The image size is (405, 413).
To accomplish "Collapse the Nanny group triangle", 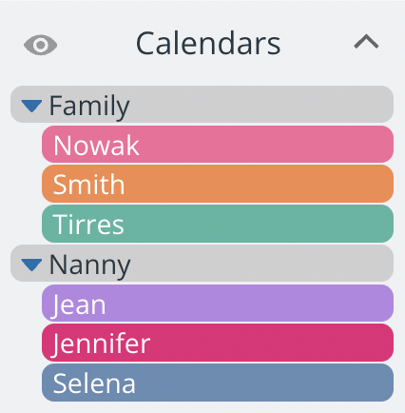I will (x=31, y=265).
